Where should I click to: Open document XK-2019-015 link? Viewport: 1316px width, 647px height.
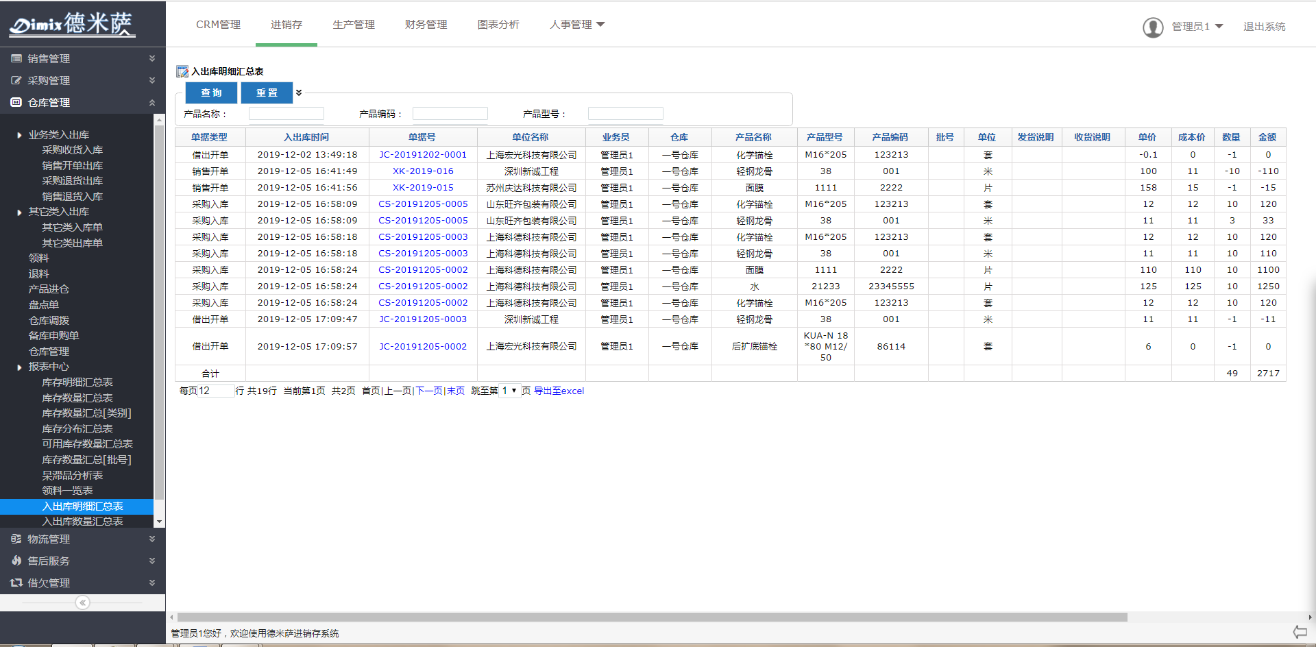pyautogui.click(x=423, y=188)
